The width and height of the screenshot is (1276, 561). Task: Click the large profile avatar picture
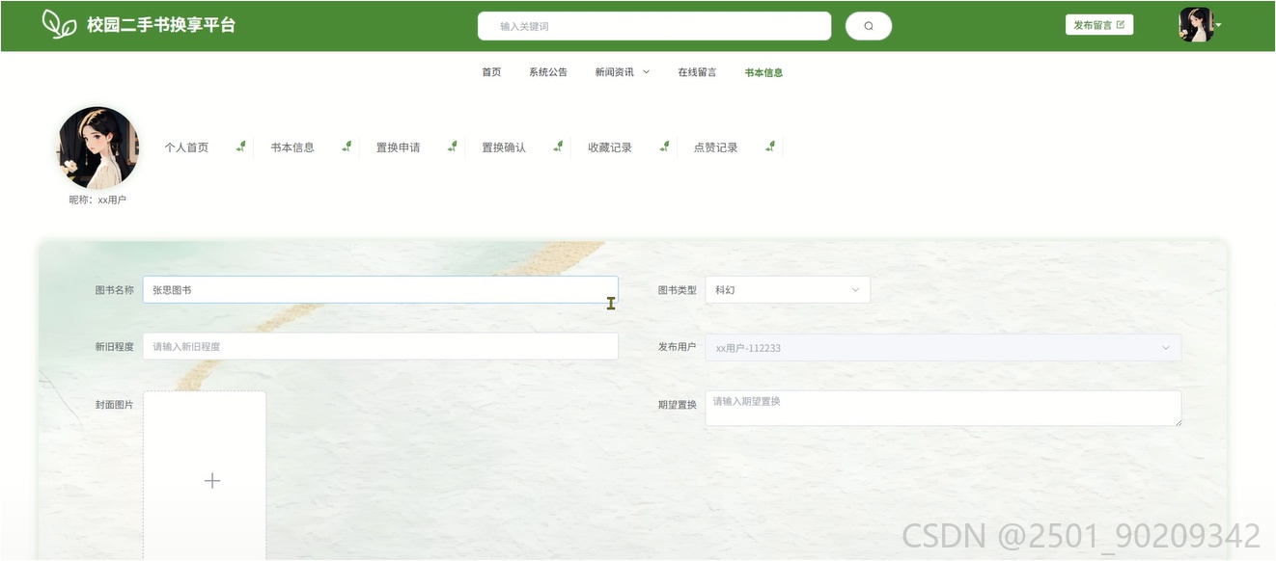click(97, 147)
